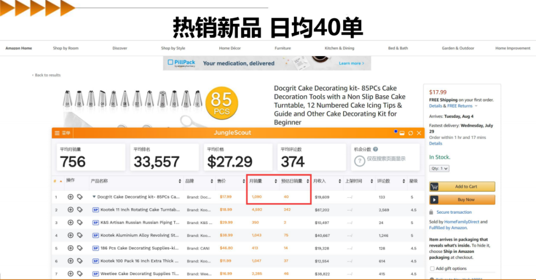The height and width of the screenshot is (280, 536).
Task: Open HomeFamilyDirect seller link
Action: (462, 222)
